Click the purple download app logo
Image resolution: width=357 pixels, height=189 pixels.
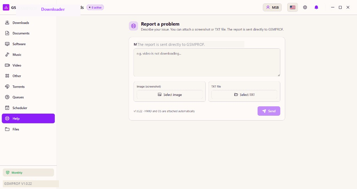pos(6,7)
